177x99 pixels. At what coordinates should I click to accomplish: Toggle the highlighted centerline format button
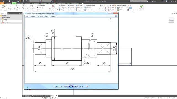131,8
